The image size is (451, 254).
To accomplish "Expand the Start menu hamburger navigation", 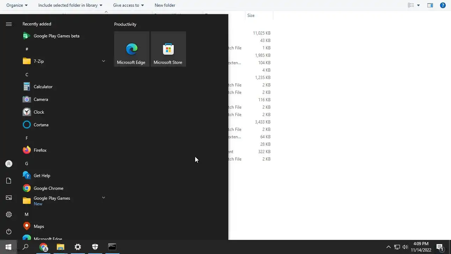I will (9, 24).
